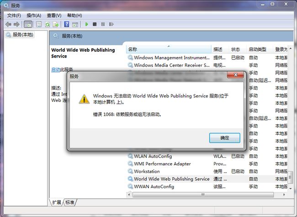
Task: Click gear icon of World Wide Web Publishing row
Action: pyautogui.click(x=130, y=179)
